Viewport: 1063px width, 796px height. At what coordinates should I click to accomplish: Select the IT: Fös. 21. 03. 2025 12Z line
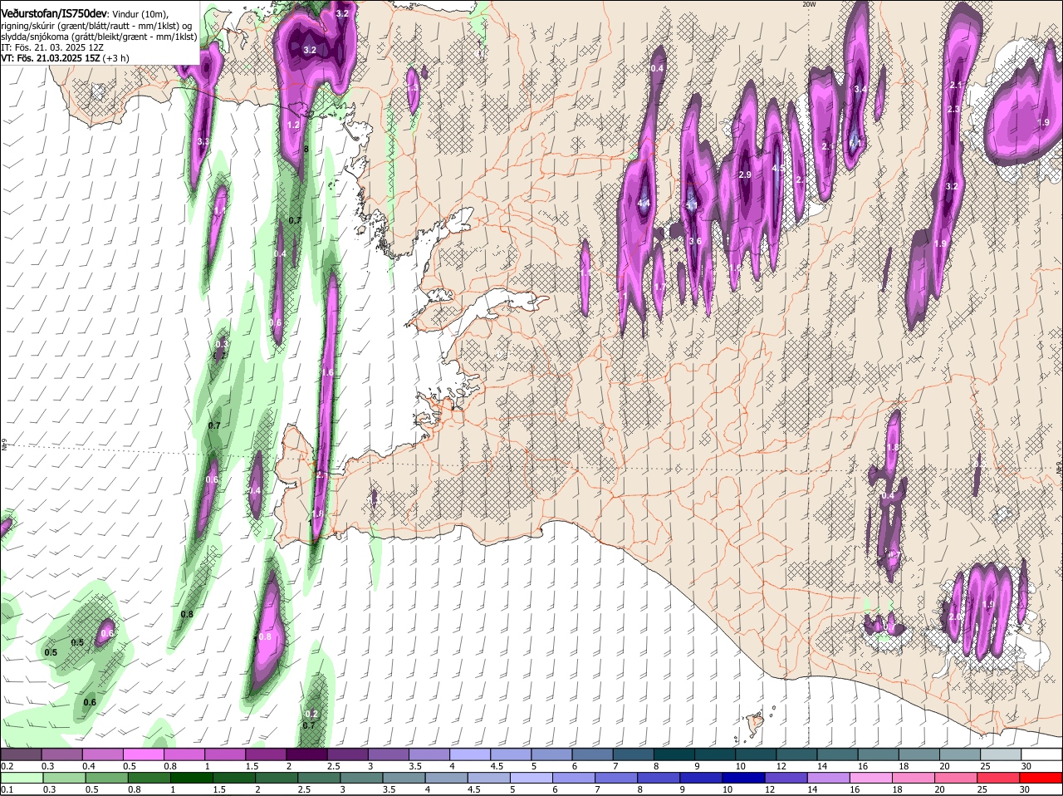click(51, 48)
